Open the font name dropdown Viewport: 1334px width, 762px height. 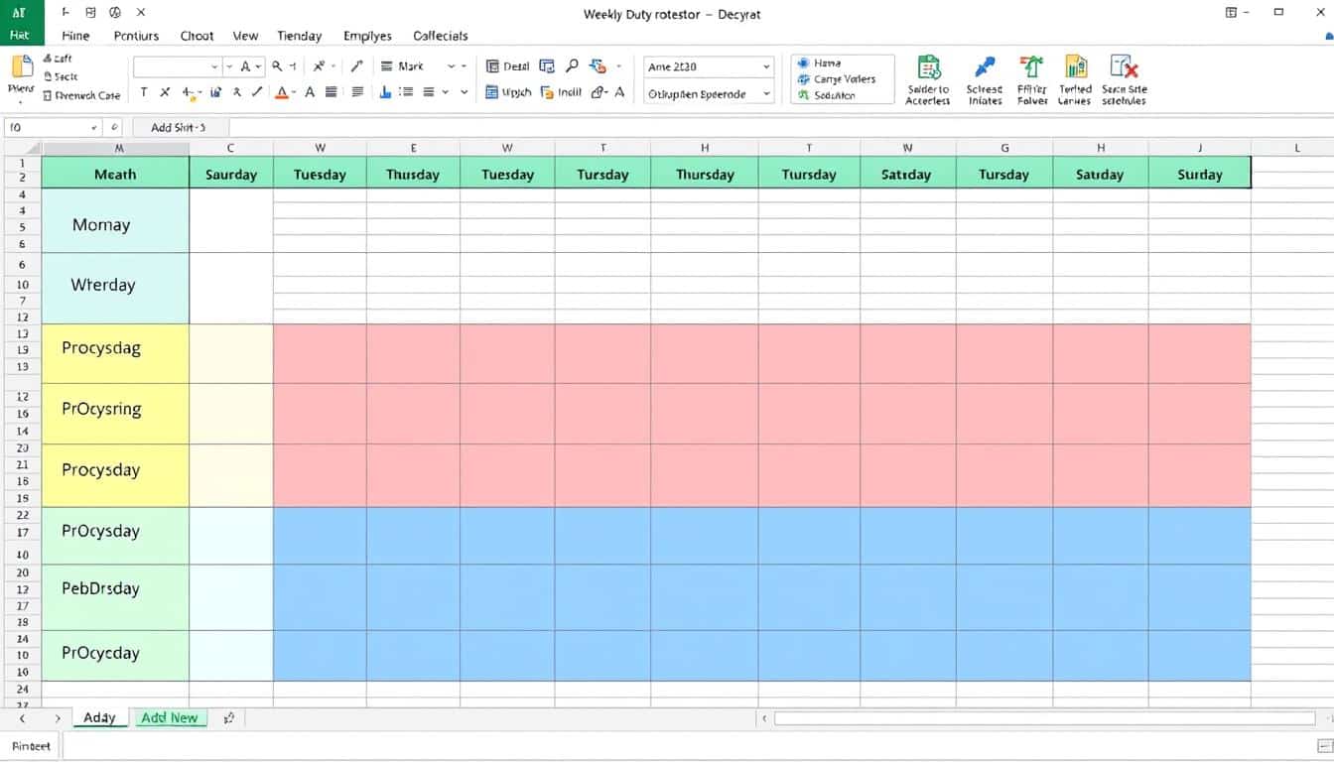[x=214, y=66]
